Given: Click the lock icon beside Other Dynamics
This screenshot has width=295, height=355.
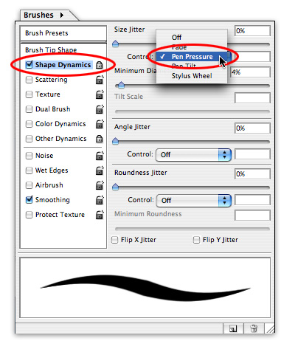Looking at the screenshot, I should (99, 139).
